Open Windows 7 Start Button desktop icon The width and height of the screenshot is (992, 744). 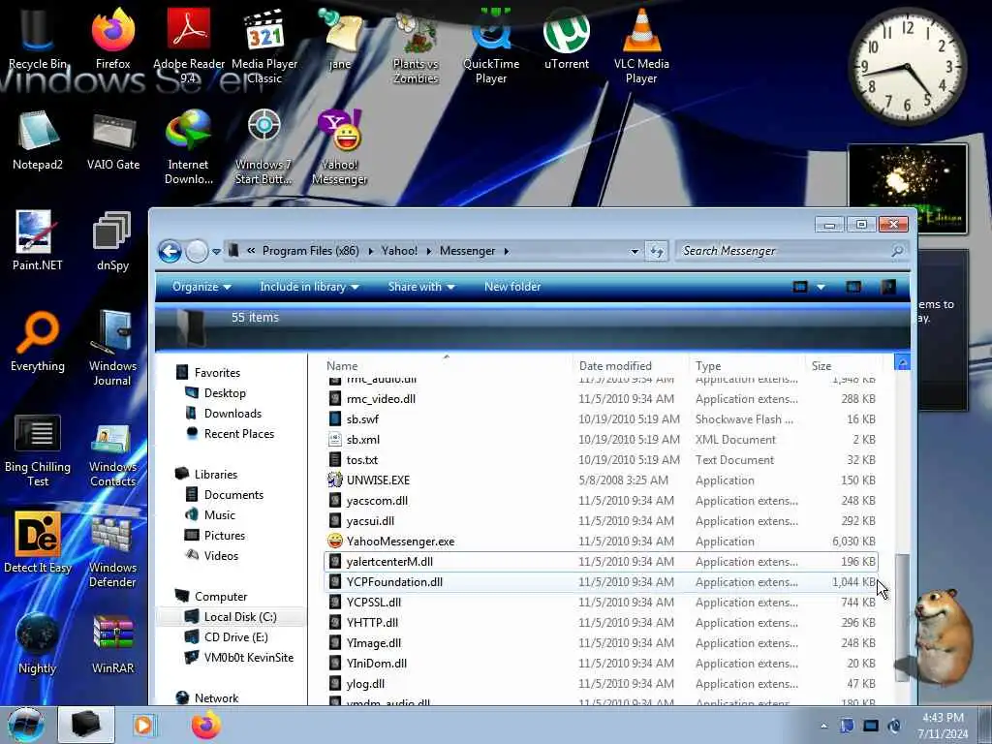pyautogui.click(x=263, y=147)
